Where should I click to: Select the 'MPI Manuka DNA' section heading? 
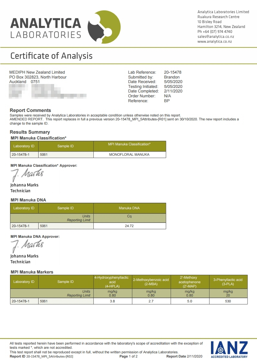click(x=28, y=200)
